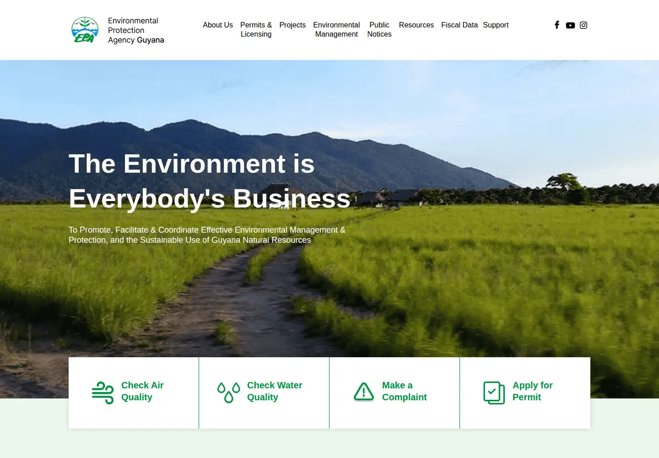Click the water droplets icon
The width and height of the screenshot is (659, 458).
[x=229, y=393]
